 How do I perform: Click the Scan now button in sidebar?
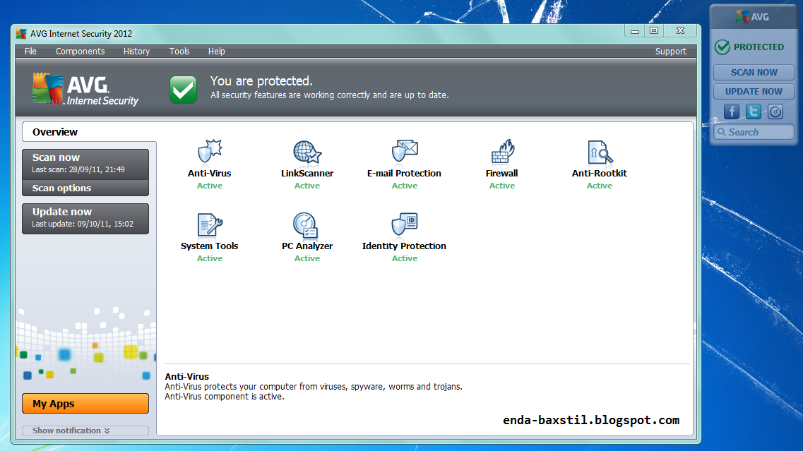(85, 164)
